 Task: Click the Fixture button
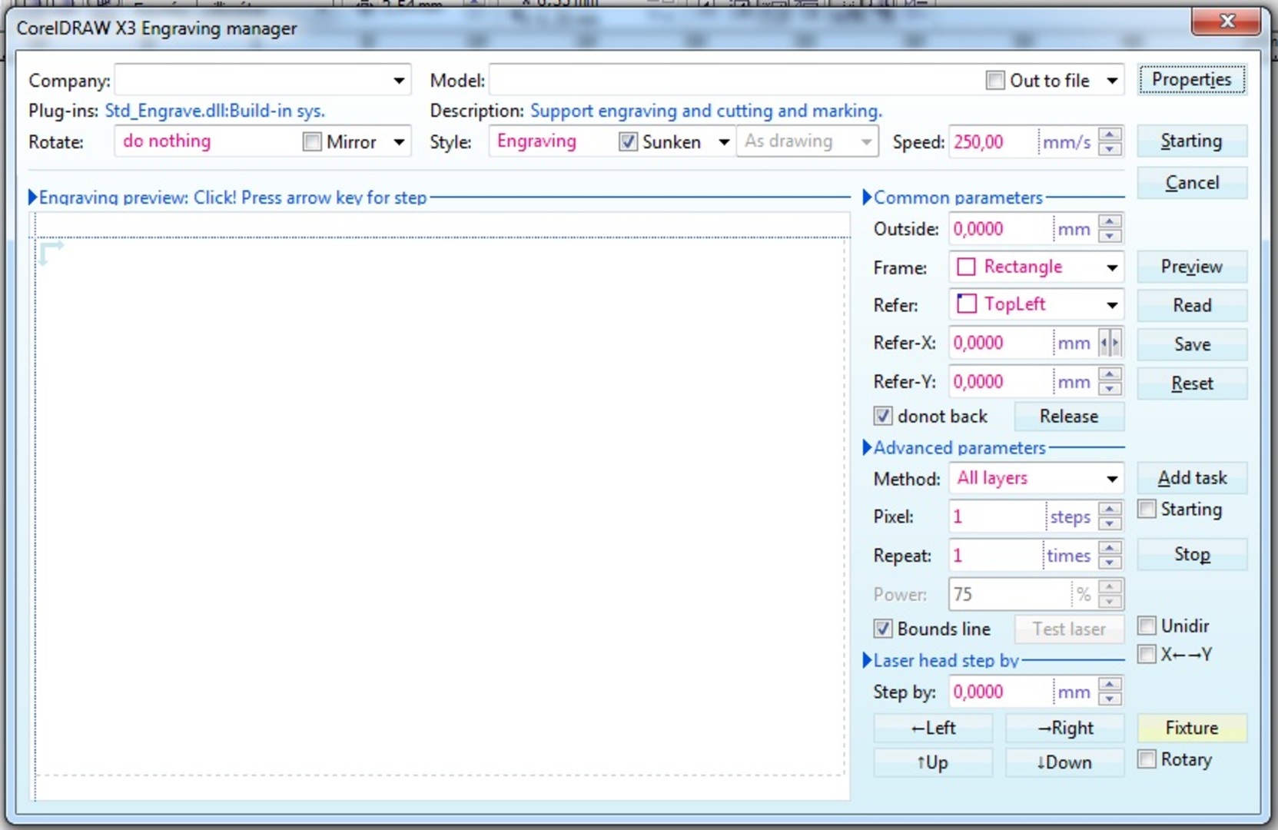[x=1192, y=728]
